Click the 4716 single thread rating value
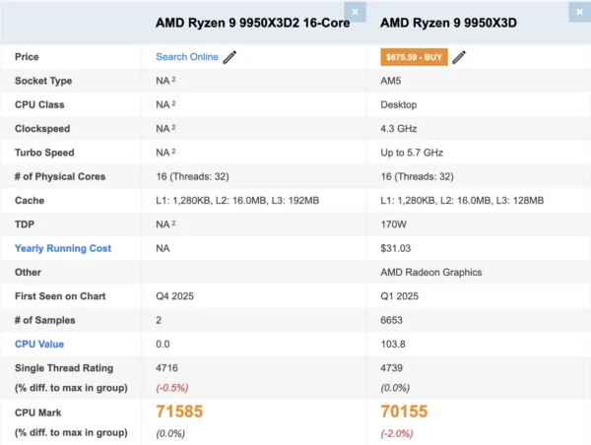The width and height of the screenshot is (591, 445). [x=167, y=368]
